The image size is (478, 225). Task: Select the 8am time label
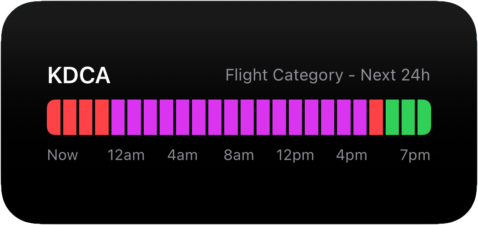pos(239,155)
